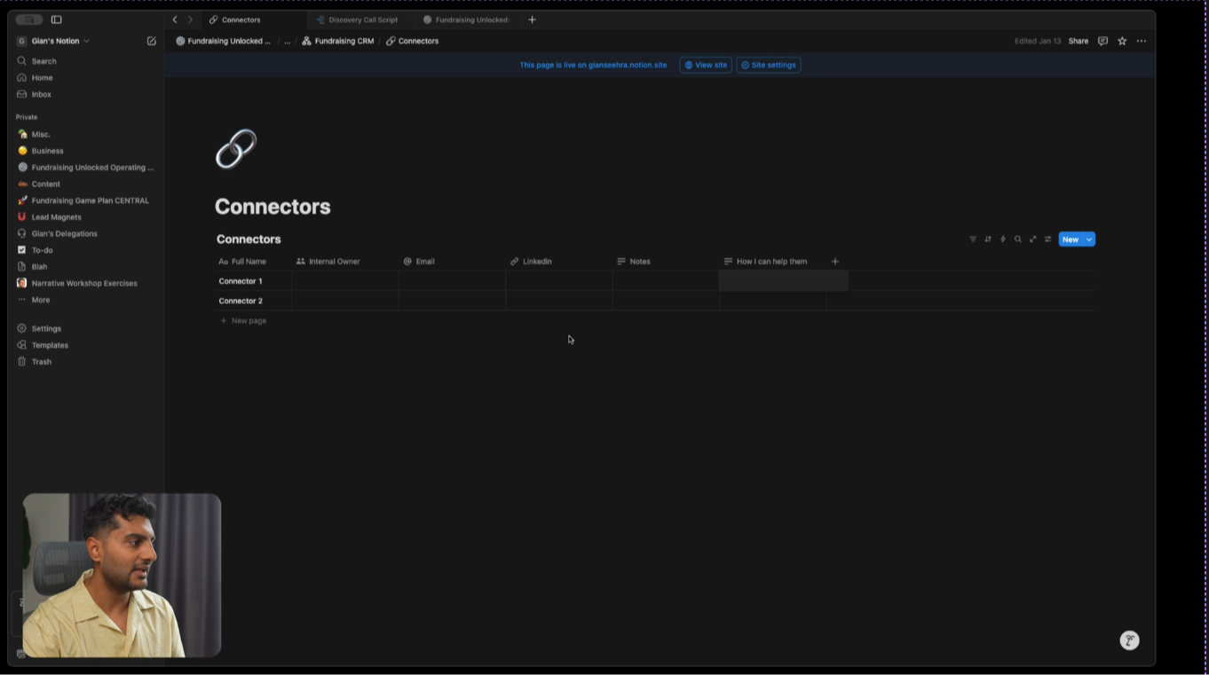The height and width of the screenshot is (675, 1209).
Task: Go forward with the right arrow
Action: click(x=190, y=20)
